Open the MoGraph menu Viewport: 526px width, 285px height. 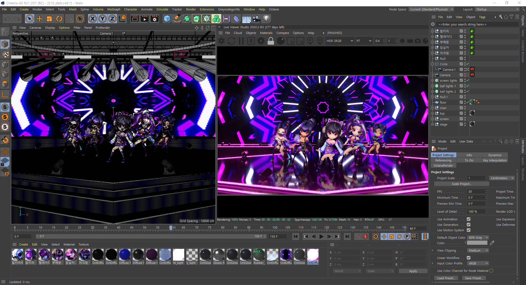coord(114,9)
